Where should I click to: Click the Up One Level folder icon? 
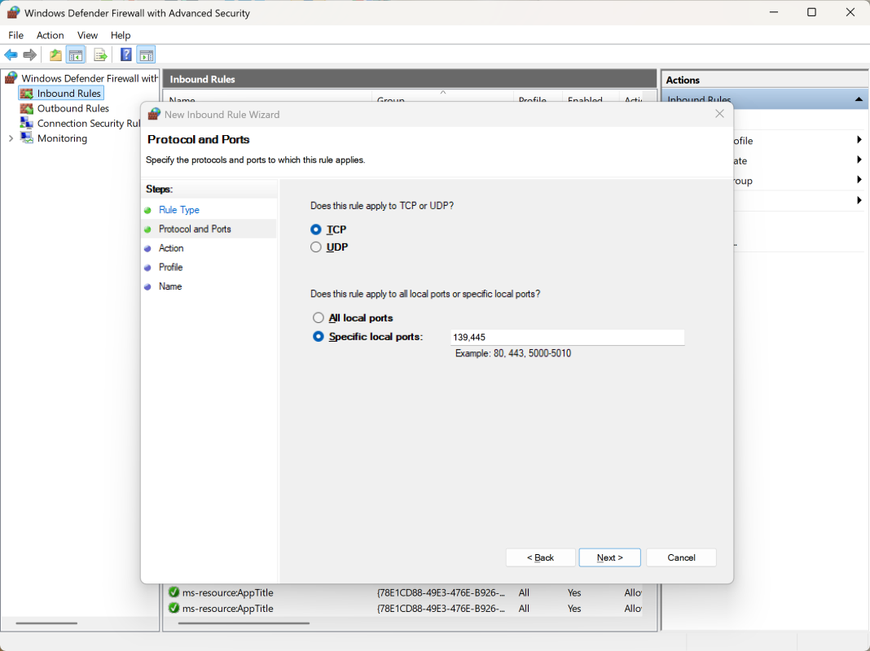tap(55, 55)
